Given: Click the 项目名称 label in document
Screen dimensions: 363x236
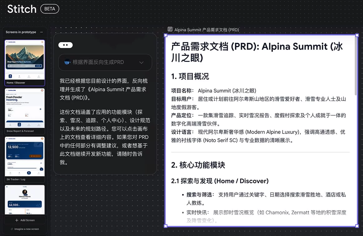Looking at the screenshot, I should [182, 91].
